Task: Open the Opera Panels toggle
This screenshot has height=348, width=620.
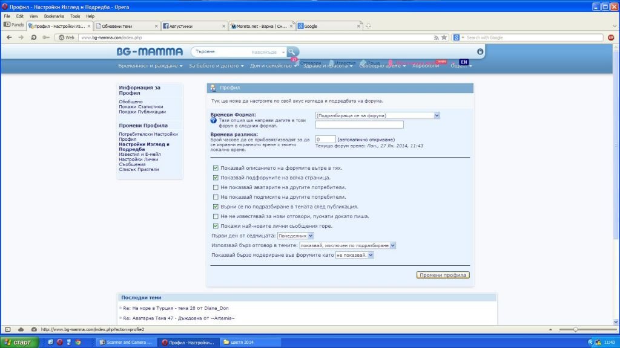Action: pos(14,25)
